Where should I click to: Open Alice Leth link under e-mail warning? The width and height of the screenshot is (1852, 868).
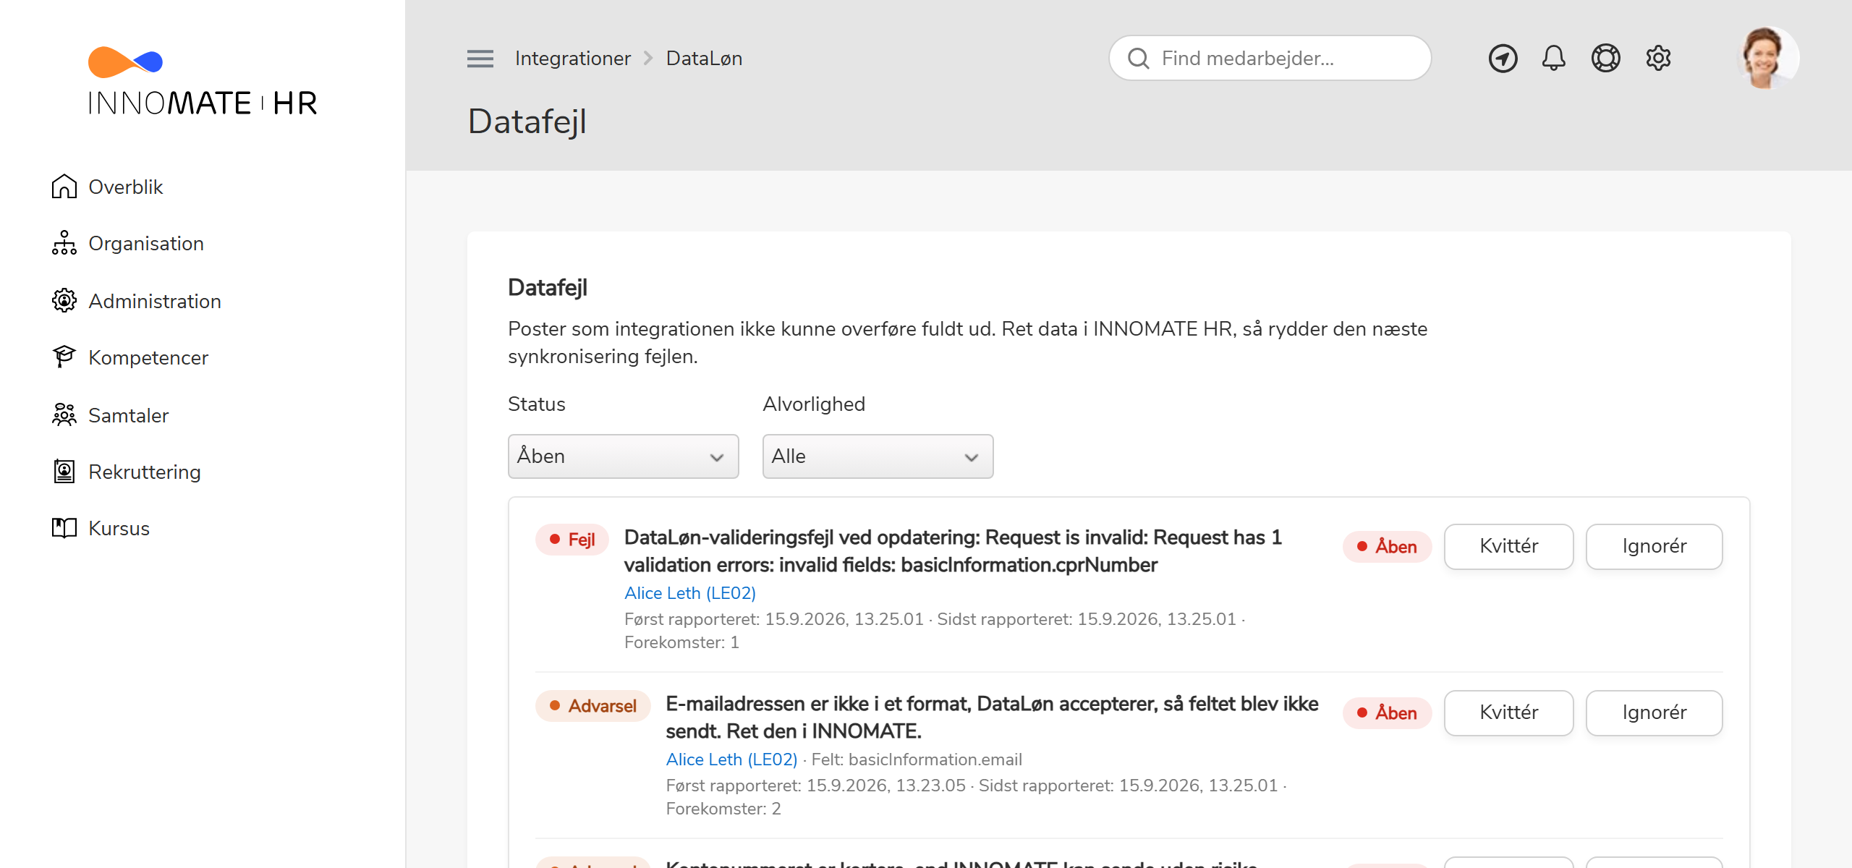coord(731,759)
